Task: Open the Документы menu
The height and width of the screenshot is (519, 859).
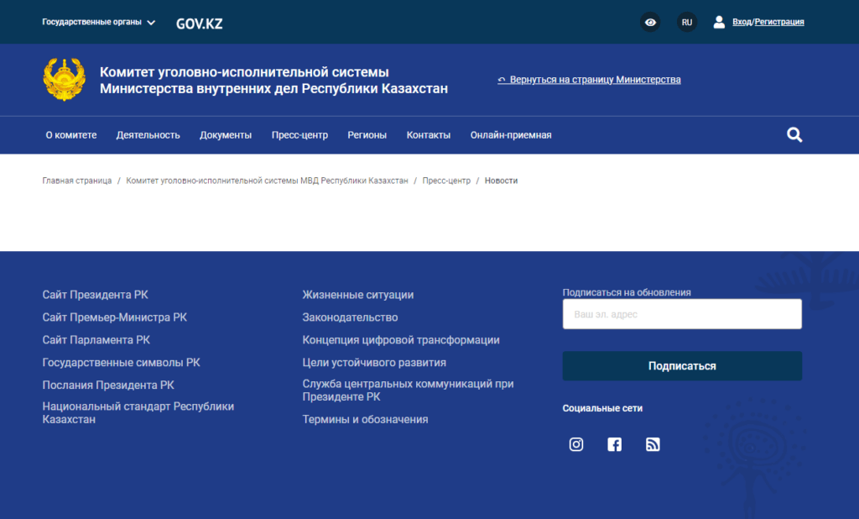Action: click(226, 135)
